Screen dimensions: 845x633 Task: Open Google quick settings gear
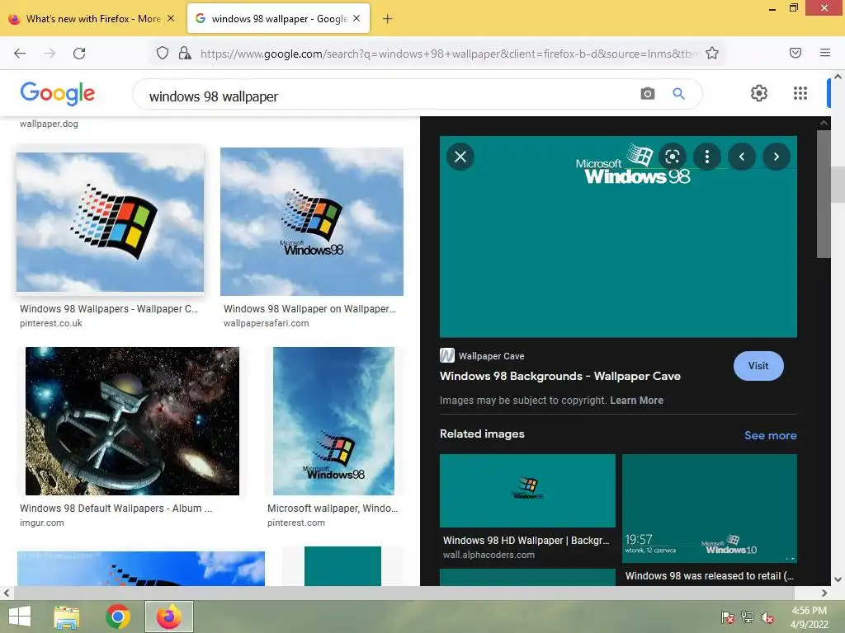759,93
